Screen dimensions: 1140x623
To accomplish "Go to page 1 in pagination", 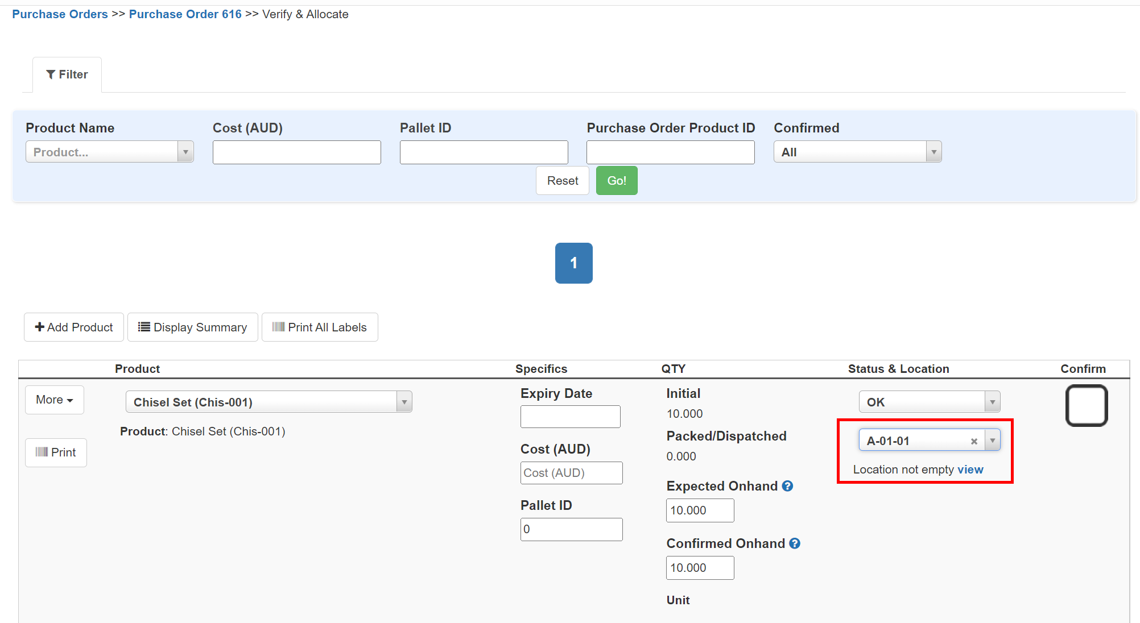I will coord(573,263).
